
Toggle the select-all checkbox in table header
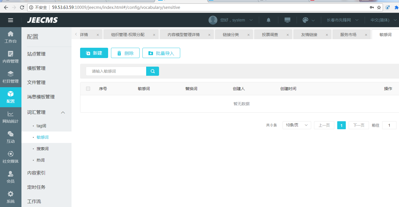tap(88, 89)
